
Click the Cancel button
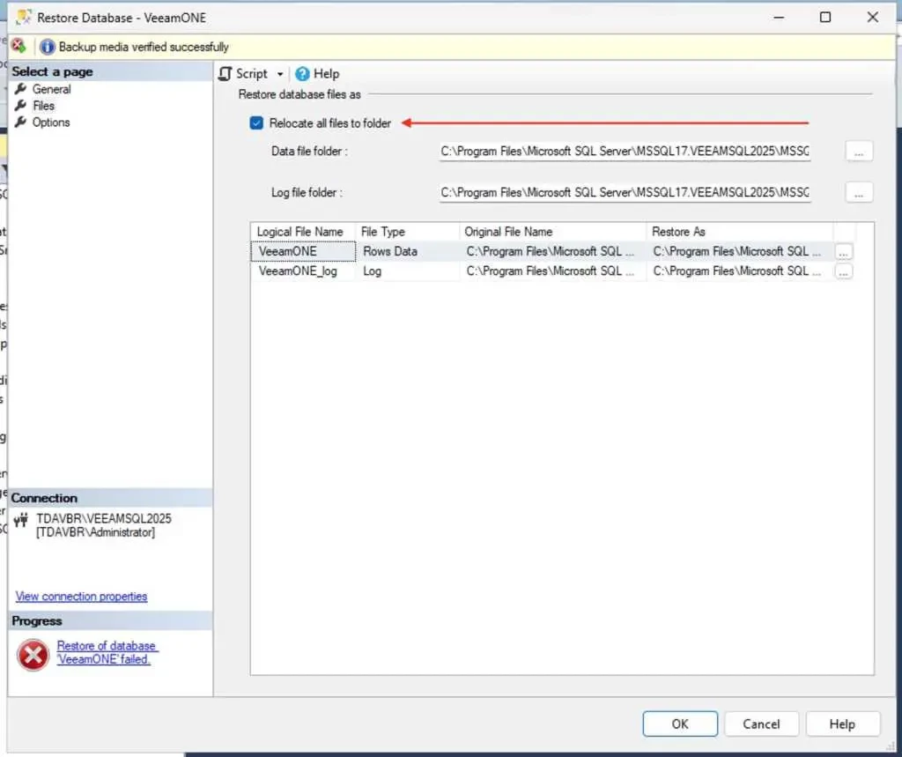tap(761, 724)
